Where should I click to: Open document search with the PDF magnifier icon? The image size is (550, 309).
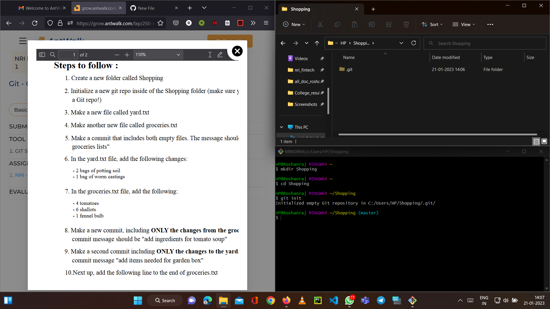point(52,54)
